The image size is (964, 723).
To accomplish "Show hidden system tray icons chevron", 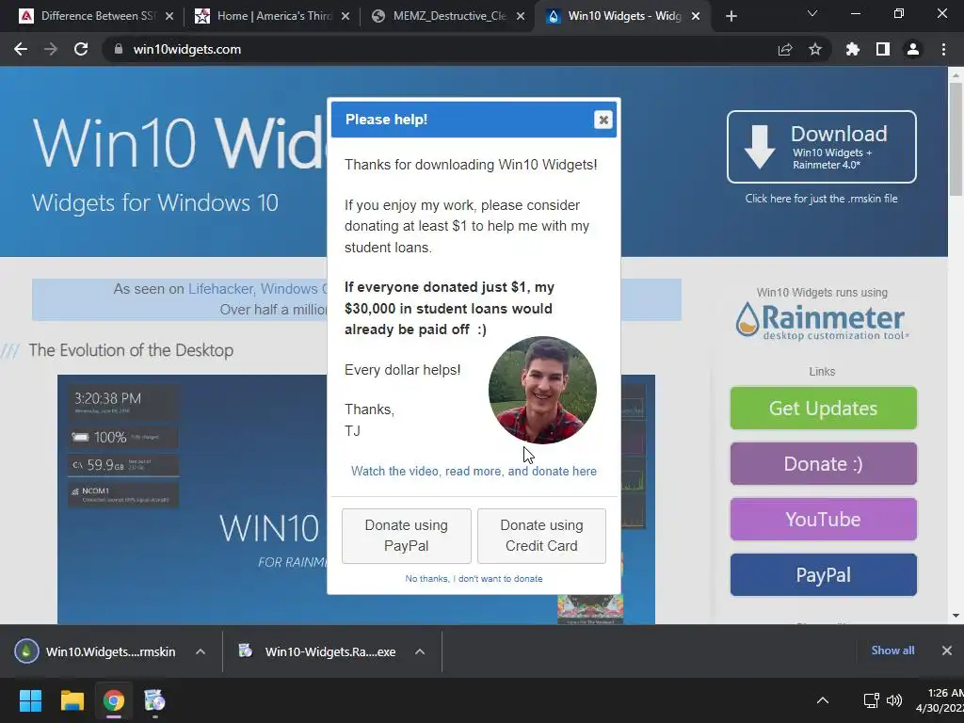I will (823, 700).
